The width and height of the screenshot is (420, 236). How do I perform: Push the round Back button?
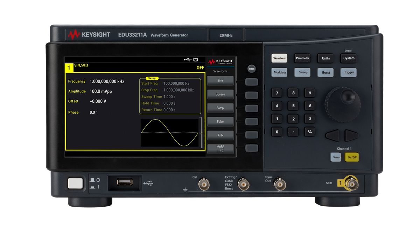point(252,69)
